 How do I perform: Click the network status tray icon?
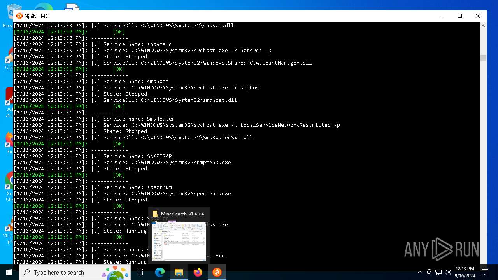(x=438, y=272)
